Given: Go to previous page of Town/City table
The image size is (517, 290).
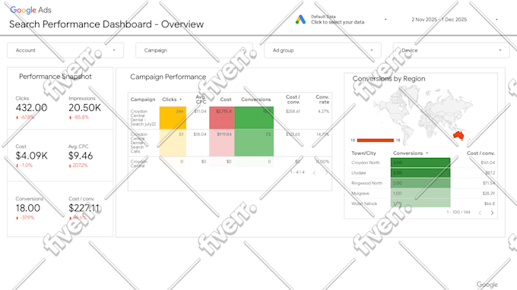Looking at the screenshot, I should click(x=480, y=213).
